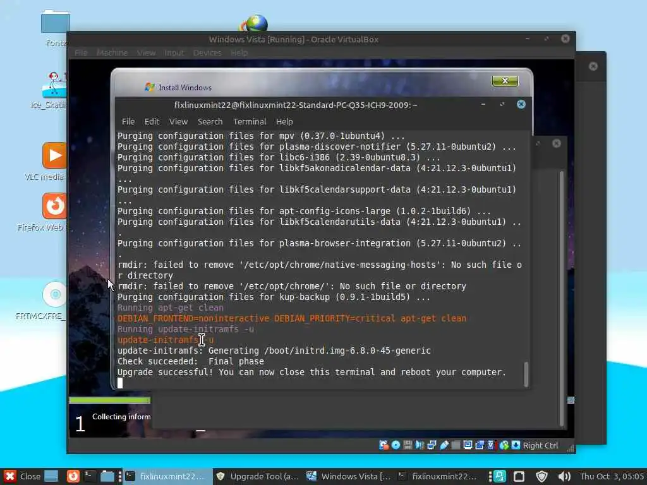This screenshot has width=647, height=485.
Task: Open VirtualBox Machine menu
Action: tap(112, 53)
